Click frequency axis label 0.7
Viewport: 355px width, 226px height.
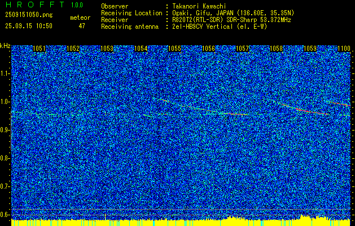tap(5, 186)
